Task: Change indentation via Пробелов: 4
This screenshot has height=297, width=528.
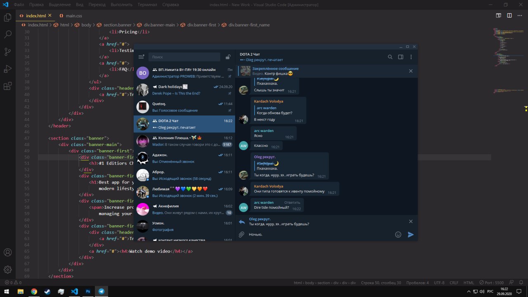Action: click(x=417, y=283)
